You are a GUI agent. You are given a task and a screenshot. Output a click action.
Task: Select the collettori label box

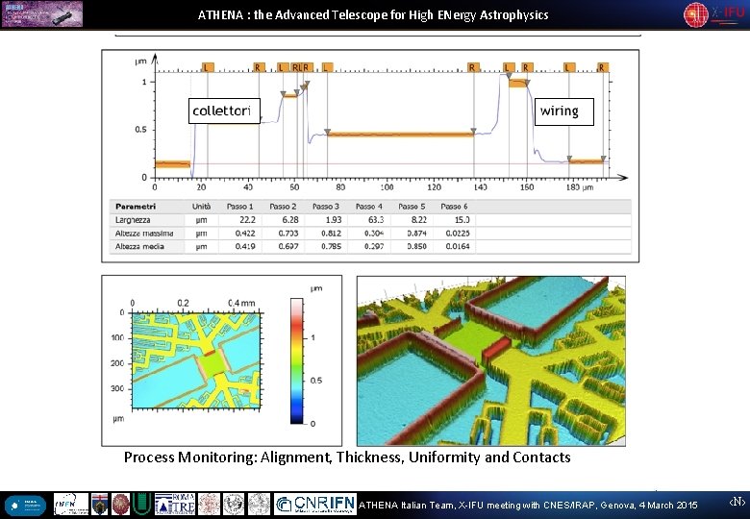point(224,111)
